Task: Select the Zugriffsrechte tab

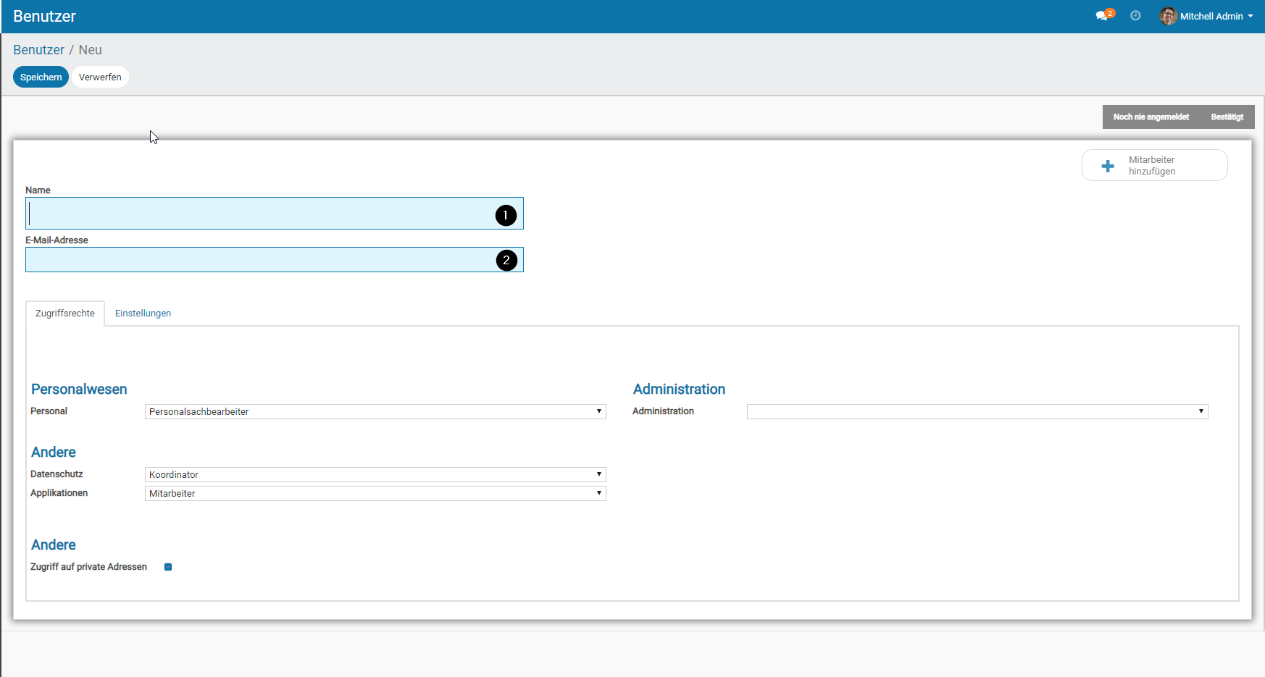Action: (65, 314)
